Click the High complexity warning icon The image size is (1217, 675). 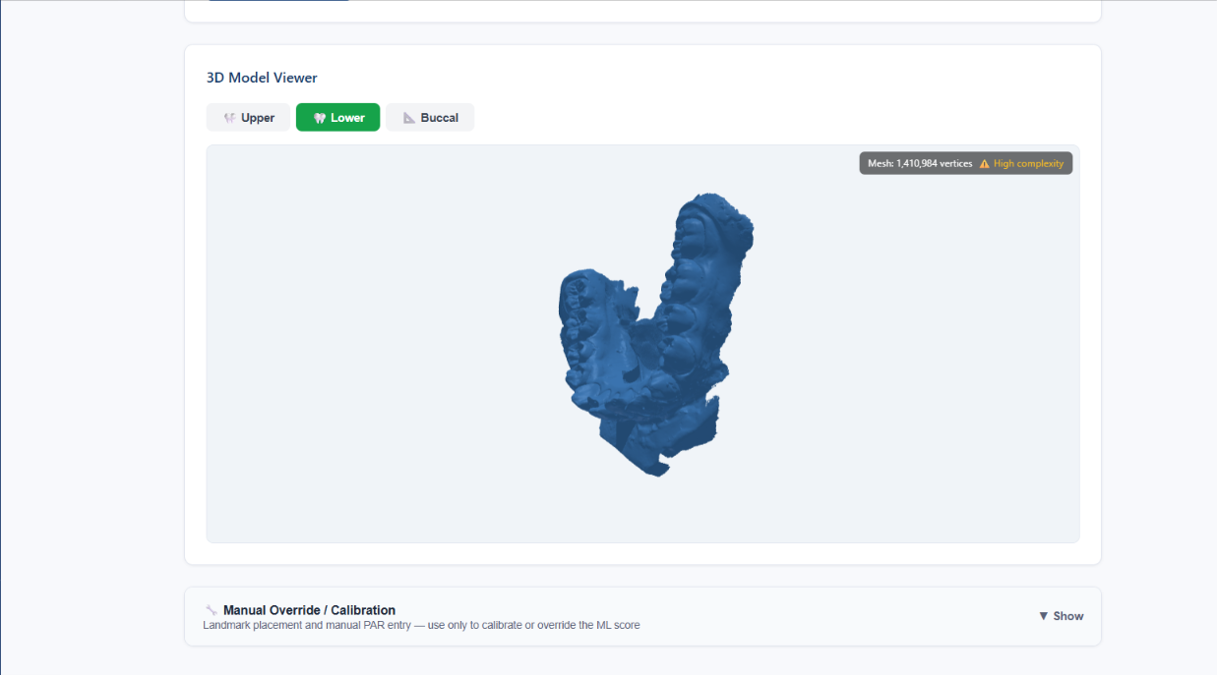click(x=984, y=164)
